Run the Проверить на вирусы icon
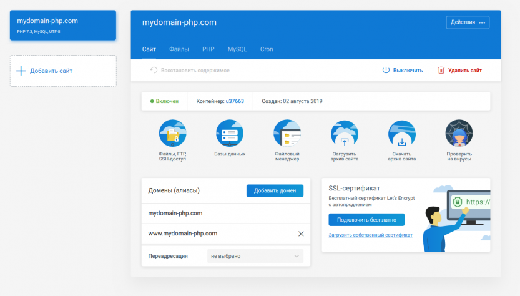Screen dimensions: 520x296 click(x=459, y=134)
